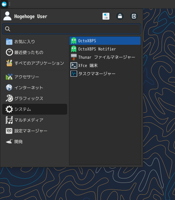175x200 pixels.
Task: Select the アクセサリー category
Action: coord(35,77)
